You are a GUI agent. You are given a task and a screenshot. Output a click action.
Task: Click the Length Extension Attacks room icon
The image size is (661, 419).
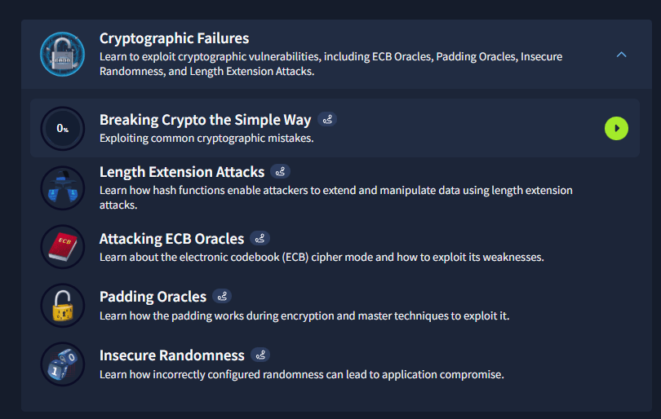[x=62, y=188]
